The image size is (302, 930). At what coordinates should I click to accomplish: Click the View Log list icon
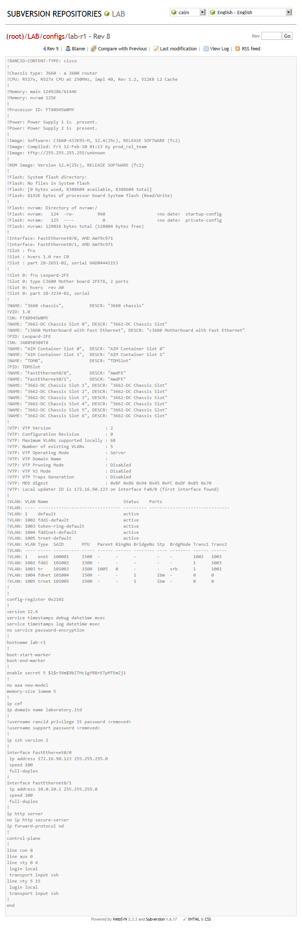[x=206, y=49]
